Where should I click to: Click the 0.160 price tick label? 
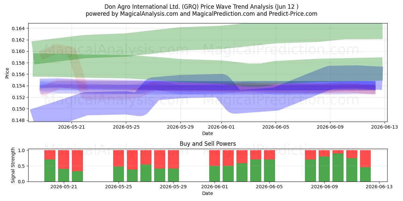click(x=19, y=51)
